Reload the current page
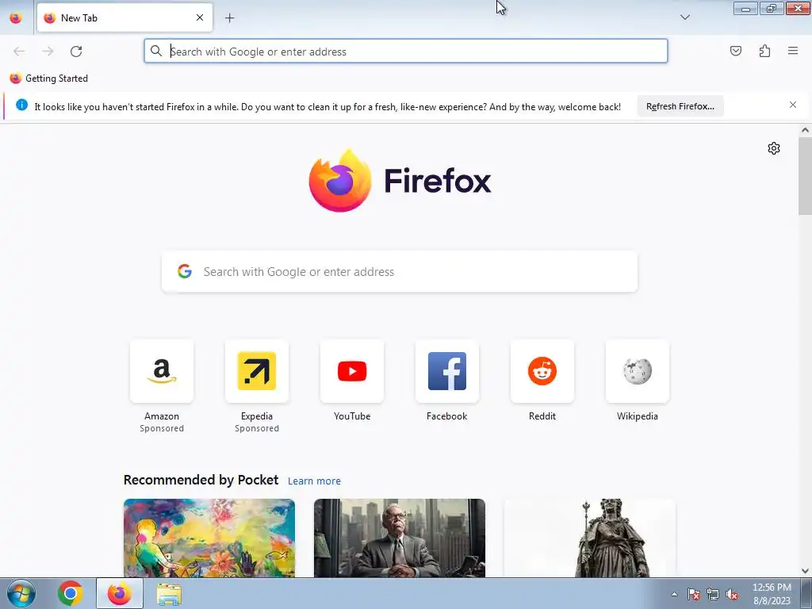Viewport: 812px width, 609px height. pyautogui.click(x=76, y=52)
